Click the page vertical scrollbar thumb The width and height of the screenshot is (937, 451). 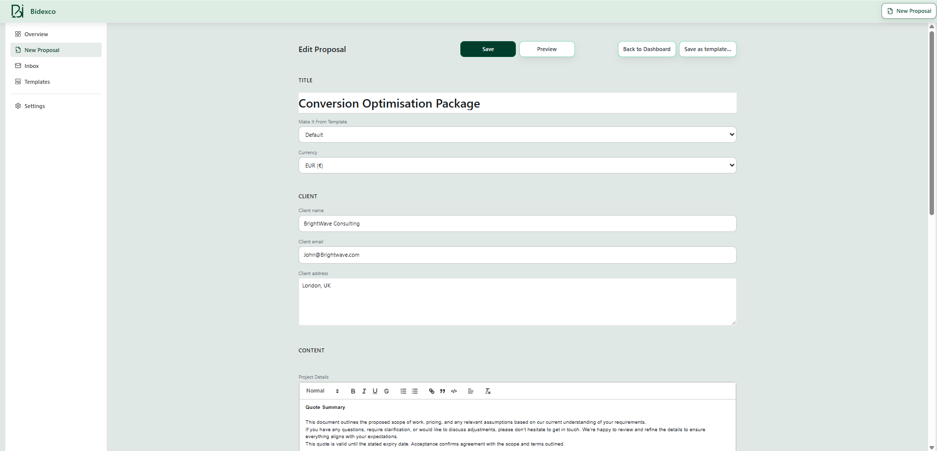click(932, 123)
